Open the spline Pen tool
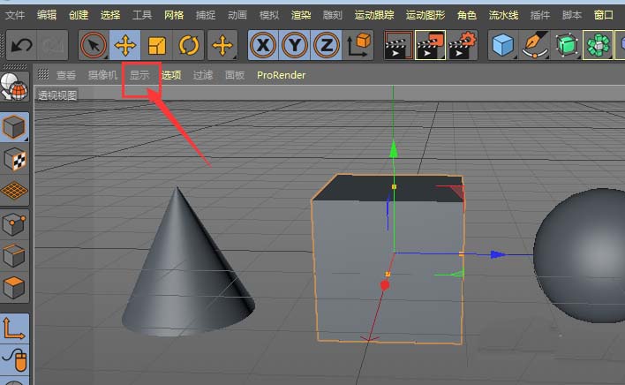 535,45
